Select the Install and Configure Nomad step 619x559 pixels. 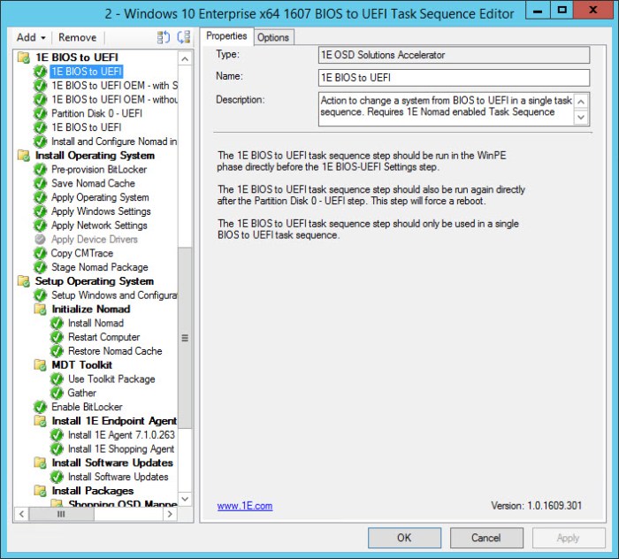(x=114, y=142)
